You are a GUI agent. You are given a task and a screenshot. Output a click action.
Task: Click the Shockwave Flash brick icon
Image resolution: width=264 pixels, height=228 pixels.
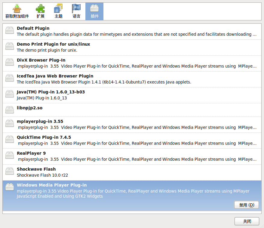point(10,171)
